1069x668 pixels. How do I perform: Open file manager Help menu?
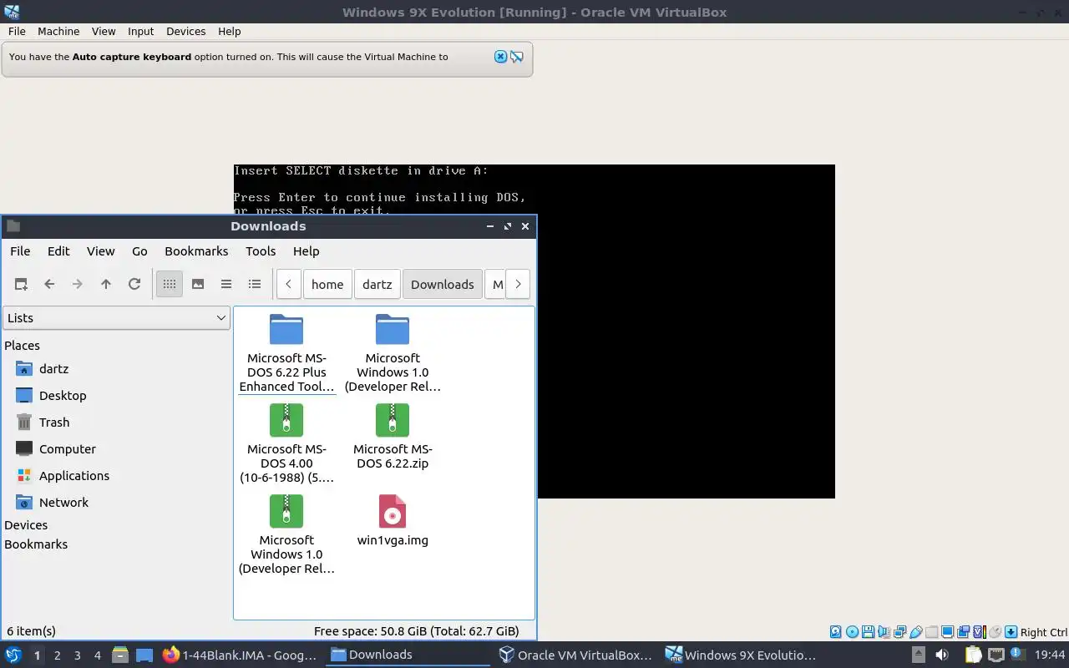306,250
